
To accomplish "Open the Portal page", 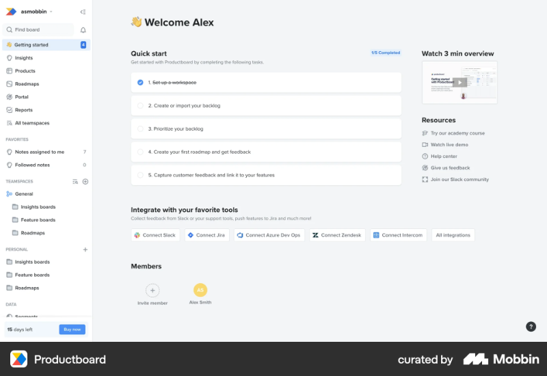I will point(21,97).
